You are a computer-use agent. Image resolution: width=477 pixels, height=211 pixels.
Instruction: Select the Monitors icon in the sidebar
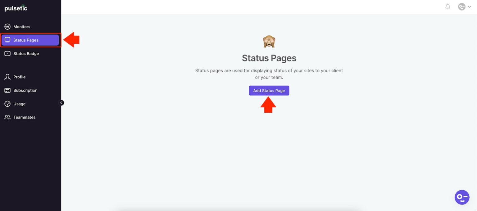(x=7, y=26)
